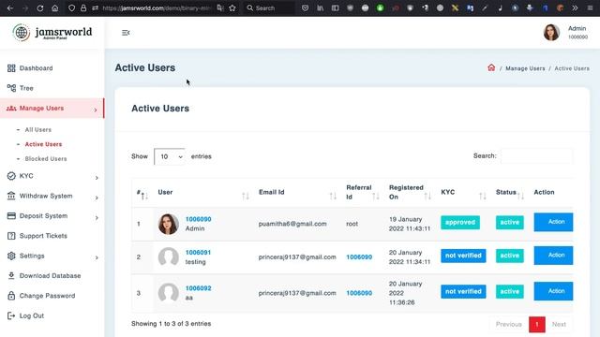Expand the Settings sidebar menu
Viewport: 600px width, 337px height.
[x=52, y=256]
